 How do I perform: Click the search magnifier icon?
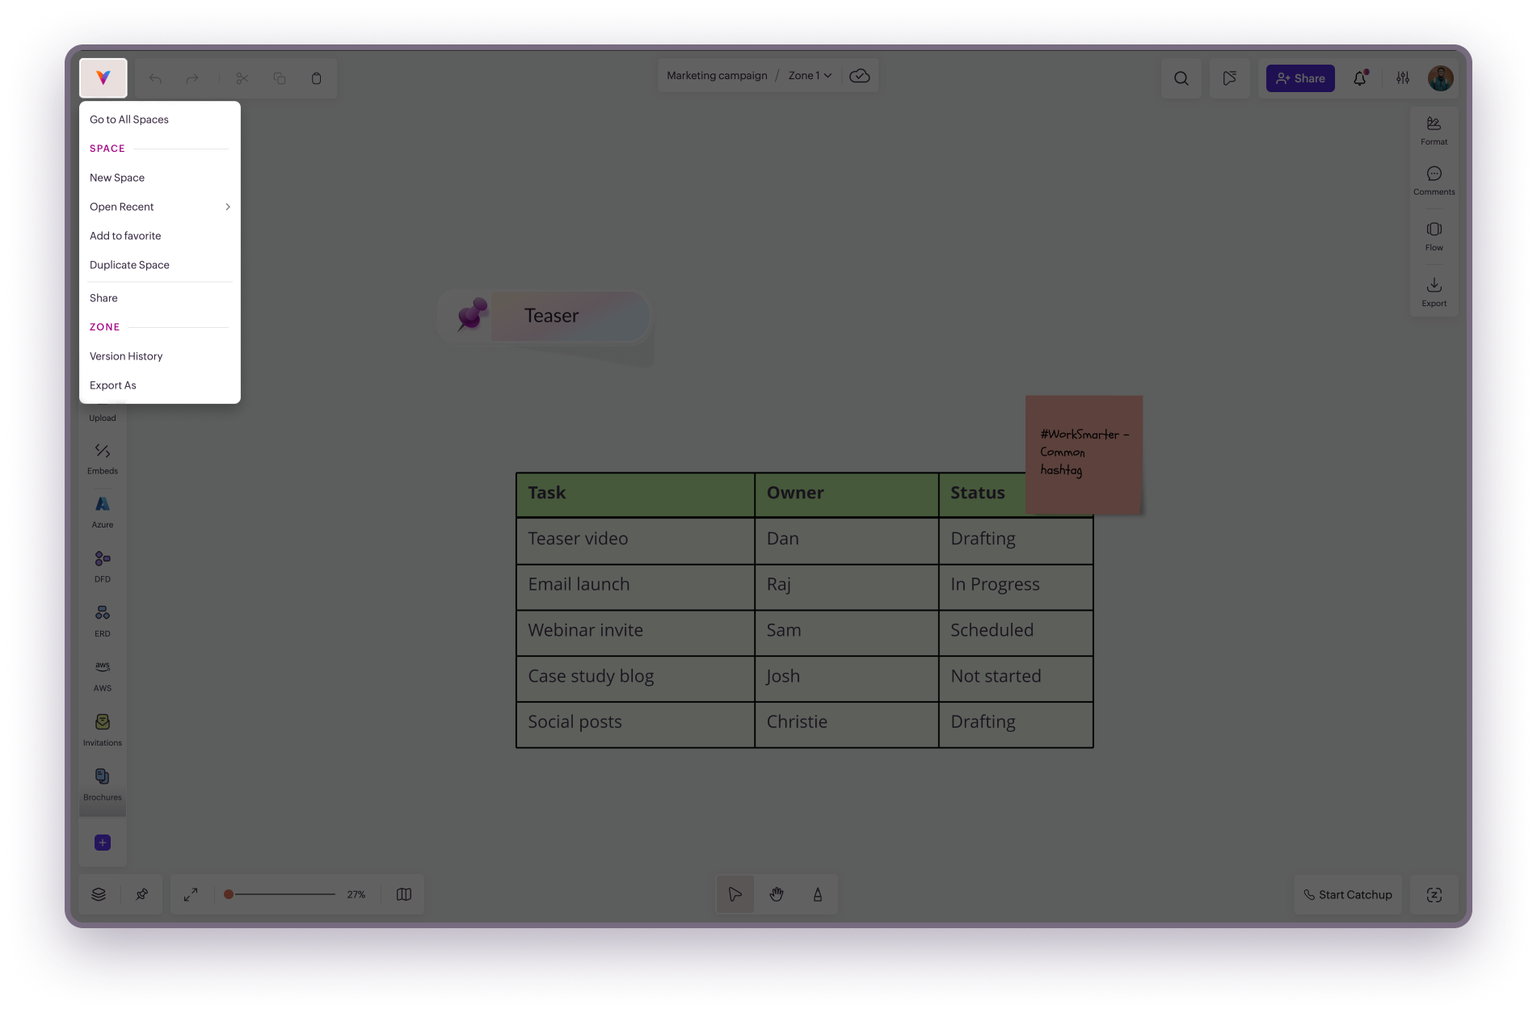pyautogui.click(x=1181, y=78)
